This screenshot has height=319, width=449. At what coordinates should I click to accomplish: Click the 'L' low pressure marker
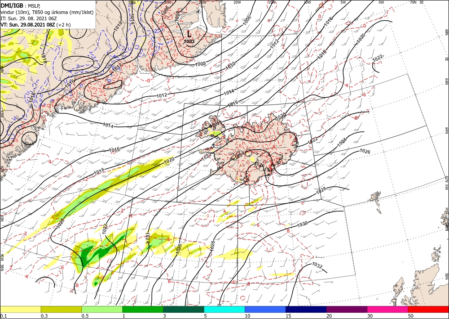[x=189, y=34]
